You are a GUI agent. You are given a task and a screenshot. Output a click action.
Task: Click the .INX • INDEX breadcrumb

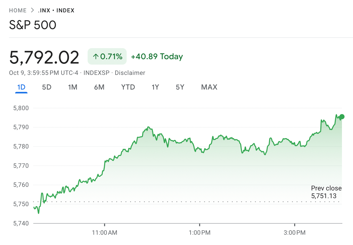pos(56,11)
